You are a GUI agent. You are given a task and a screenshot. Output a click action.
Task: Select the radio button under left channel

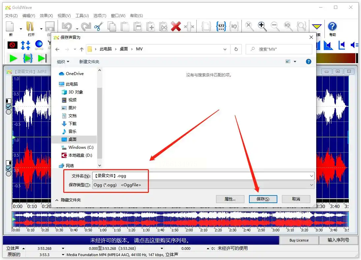(9, 112)
